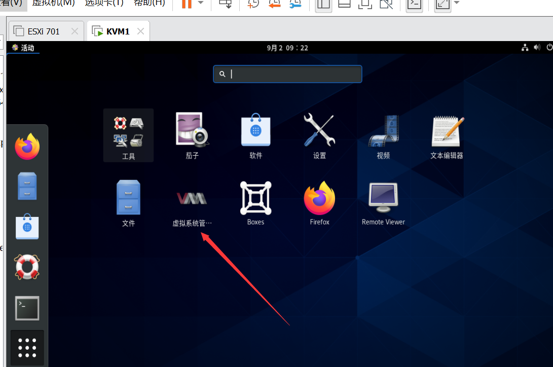
Task: Toggle the thumbnail bar view
Action: click(344, 4)
